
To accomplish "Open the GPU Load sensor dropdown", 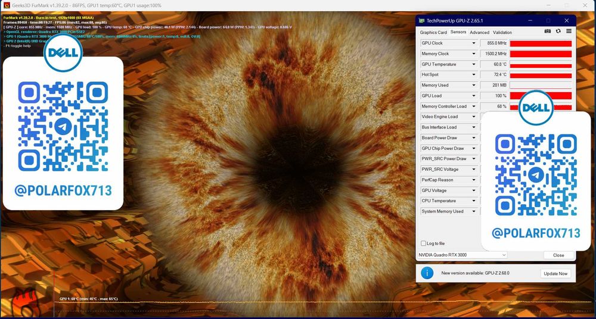I will [x=474, y=96].
